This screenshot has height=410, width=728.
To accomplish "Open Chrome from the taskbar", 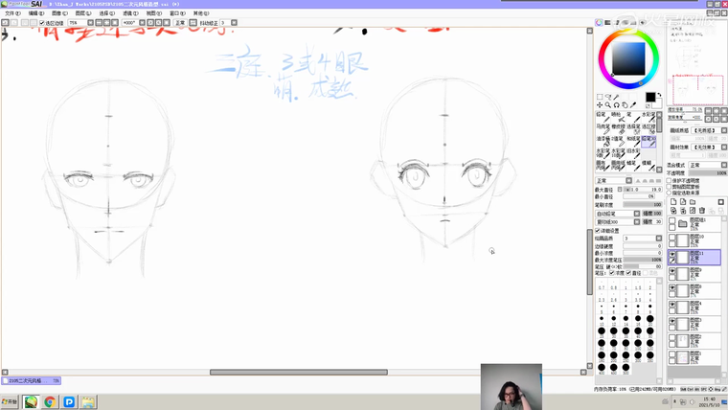I will [50, 402].
